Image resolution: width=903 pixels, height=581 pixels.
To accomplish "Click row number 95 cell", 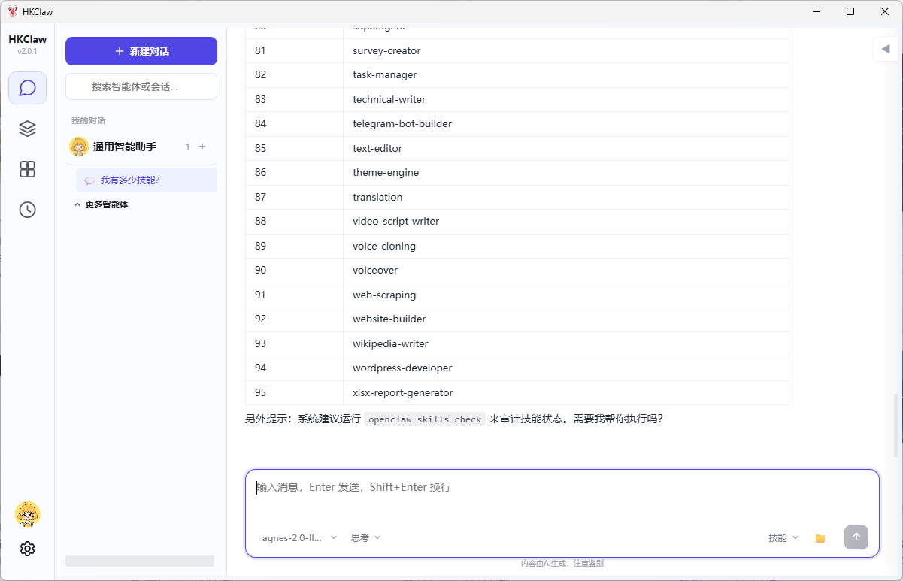I will [295, 392].
